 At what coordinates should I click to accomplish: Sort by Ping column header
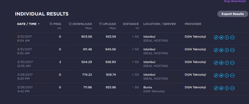[x=55, y=24]
